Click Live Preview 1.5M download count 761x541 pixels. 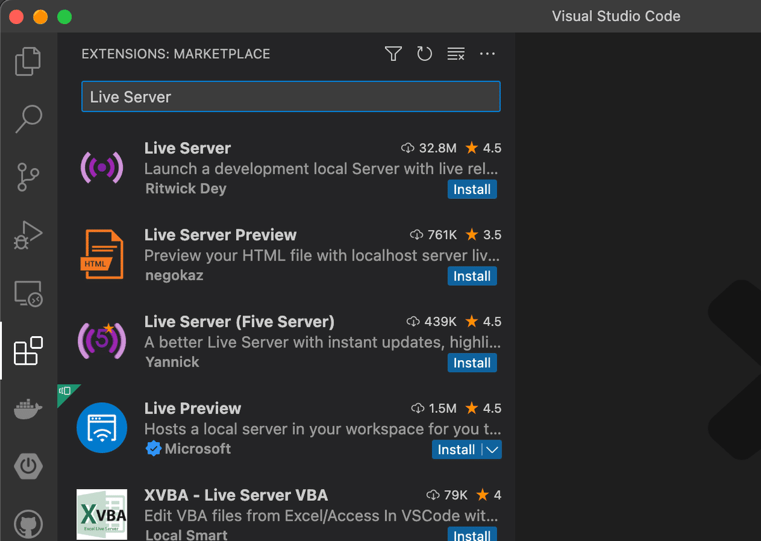434,408
